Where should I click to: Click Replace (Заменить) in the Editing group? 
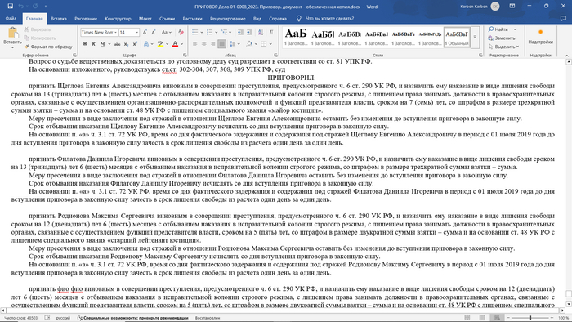click(502, 38)
